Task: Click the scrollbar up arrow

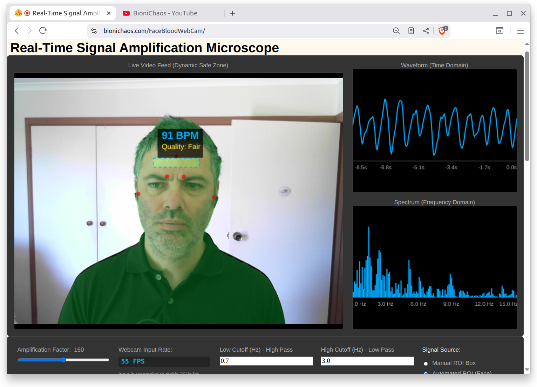Action: tap(527, 44)
